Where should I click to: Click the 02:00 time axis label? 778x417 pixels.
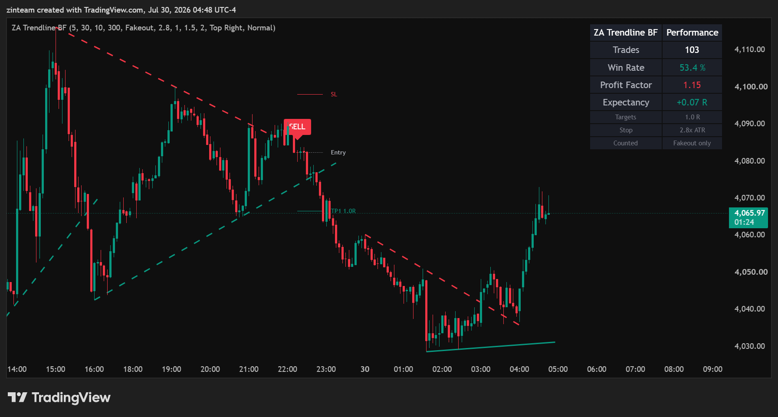tap(442, 369)
